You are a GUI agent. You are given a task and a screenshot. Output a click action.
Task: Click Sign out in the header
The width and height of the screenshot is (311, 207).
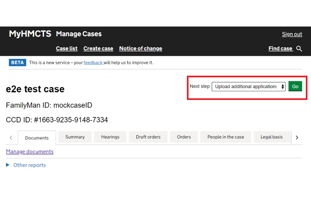tap(292, 34)
